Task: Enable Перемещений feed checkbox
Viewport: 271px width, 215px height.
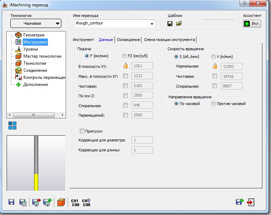Action: (126, 115)
